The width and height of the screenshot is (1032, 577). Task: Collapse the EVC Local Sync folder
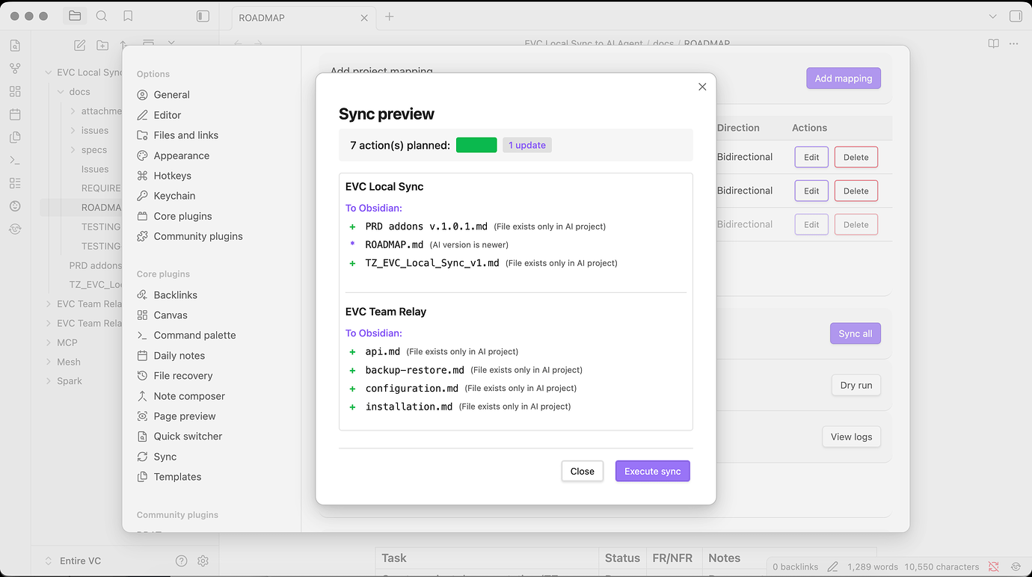[49, 72]
